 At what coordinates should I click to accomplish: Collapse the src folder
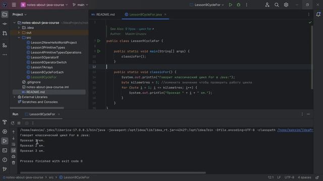click(x=19, y=38)
